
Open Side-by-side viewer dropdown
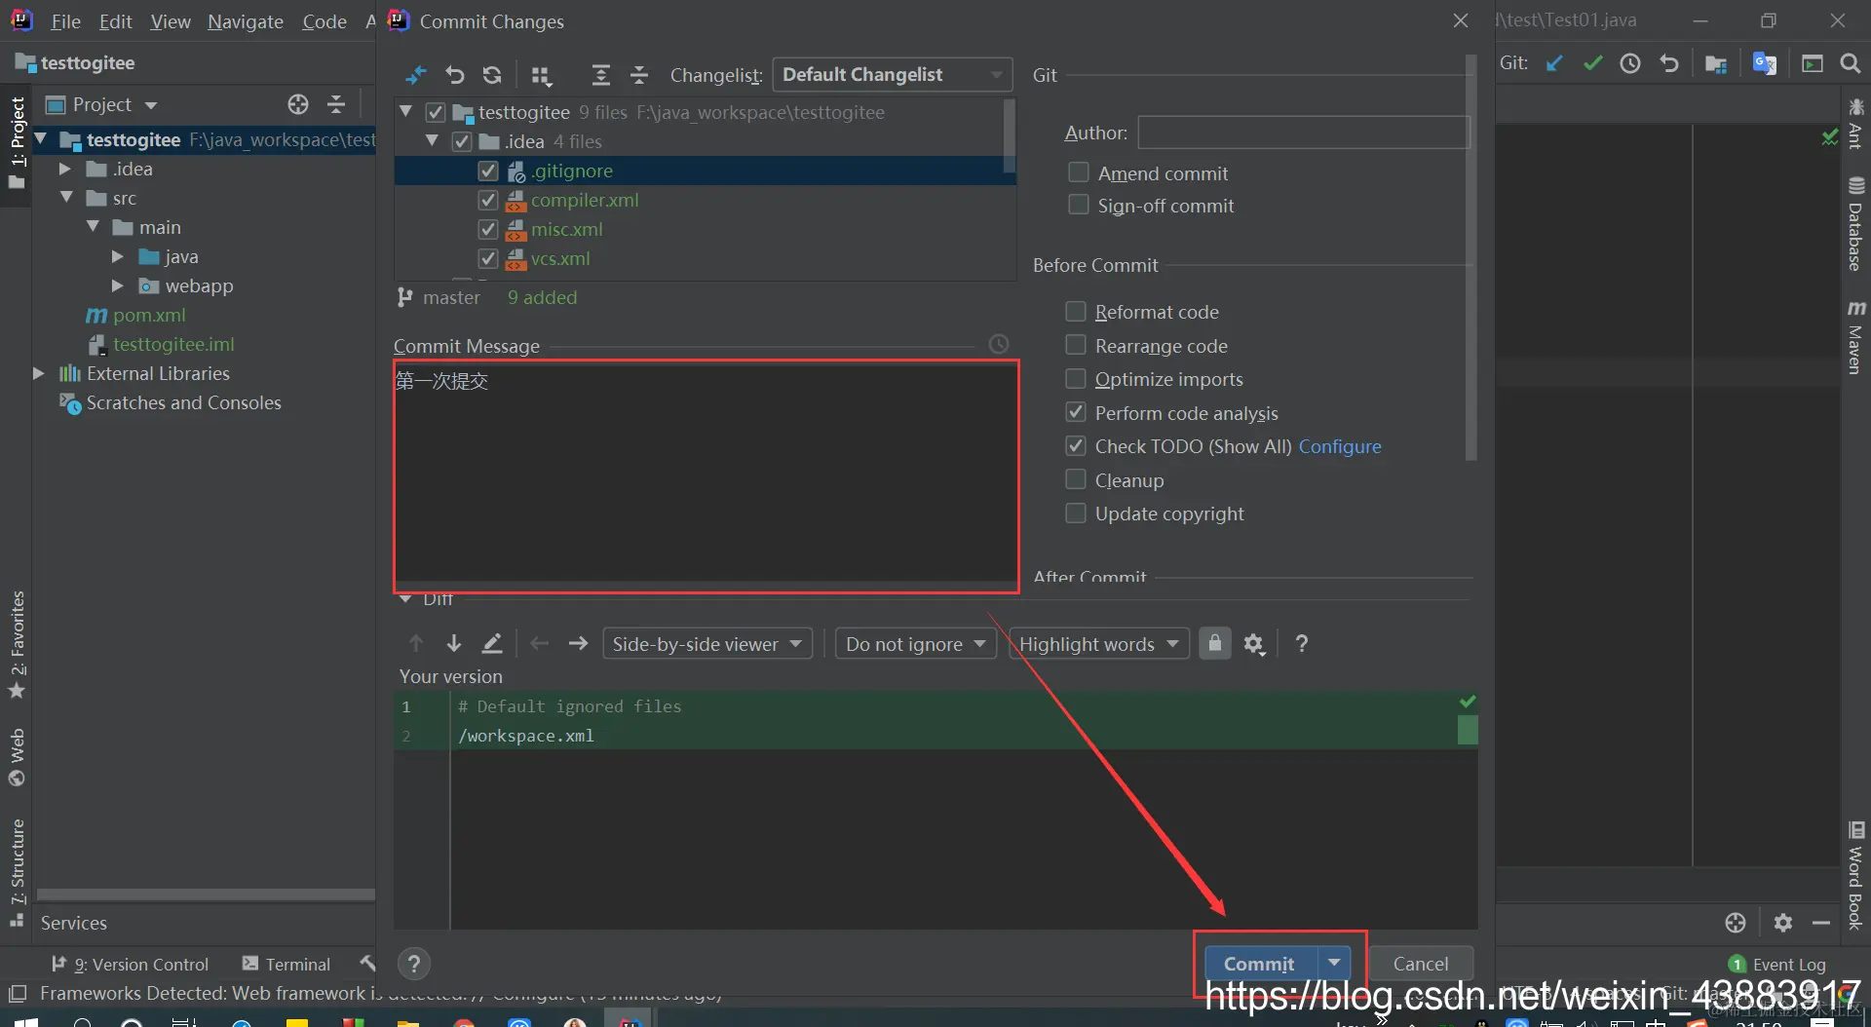coord(707,643)
